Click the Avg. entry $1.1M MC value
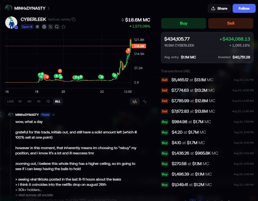 pos(188,57)
